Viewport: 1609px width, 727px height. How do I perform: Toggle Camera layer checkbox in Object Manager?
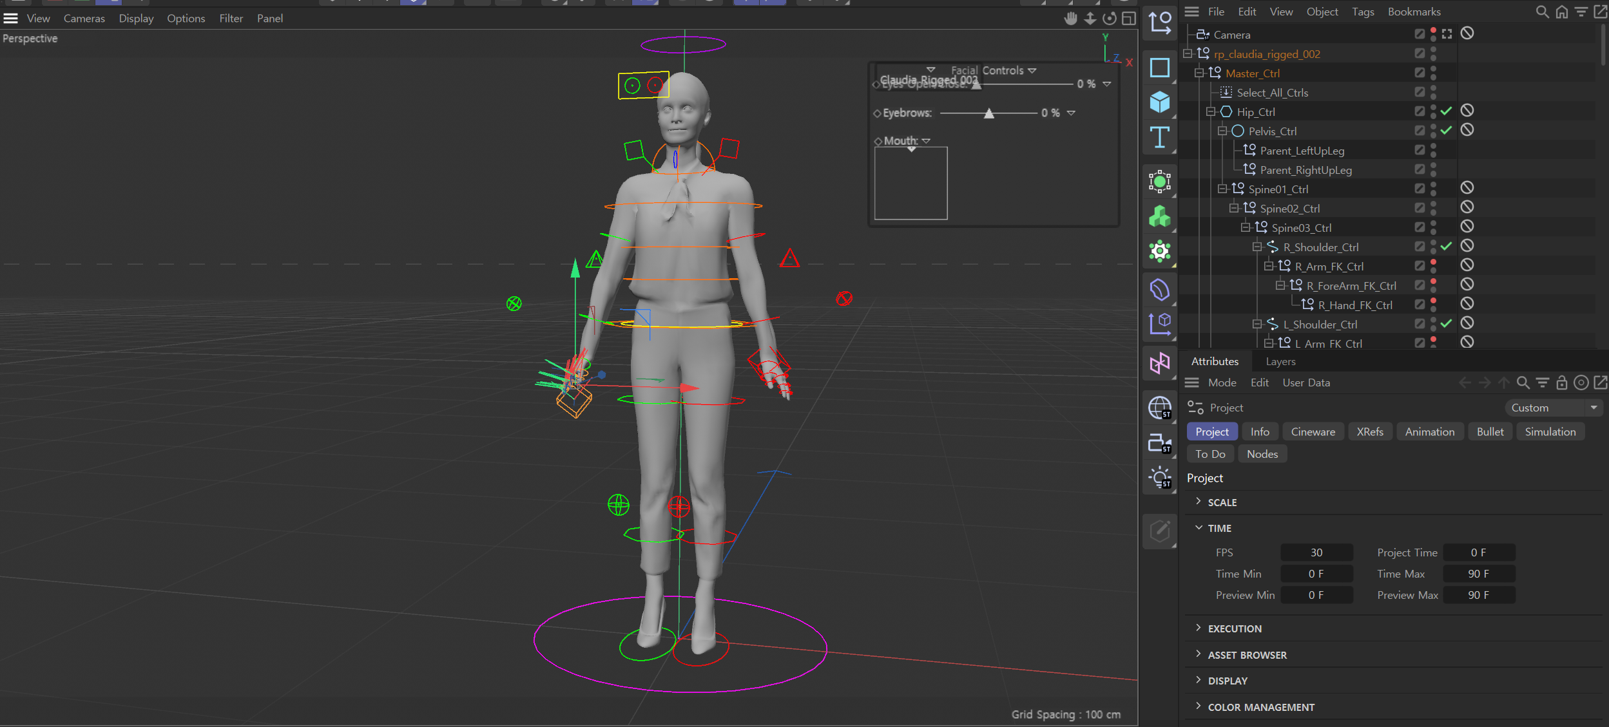click(x=1420, y=33)
